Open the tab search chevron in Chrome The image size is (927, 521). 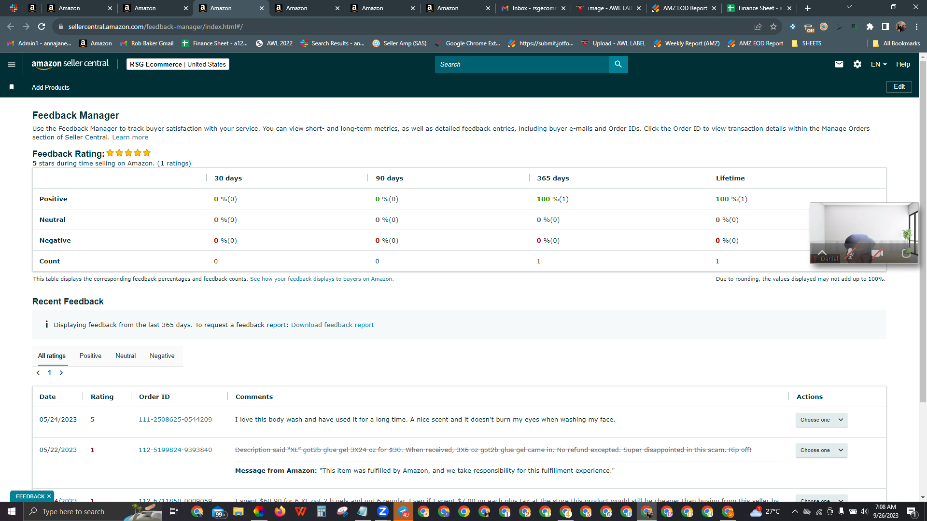tap(849, 7)
